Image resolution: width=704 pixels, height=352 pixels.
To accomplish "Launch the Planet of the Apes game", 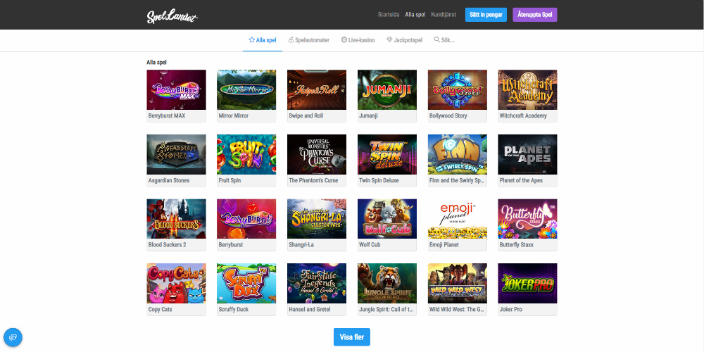I will [527, 154].
